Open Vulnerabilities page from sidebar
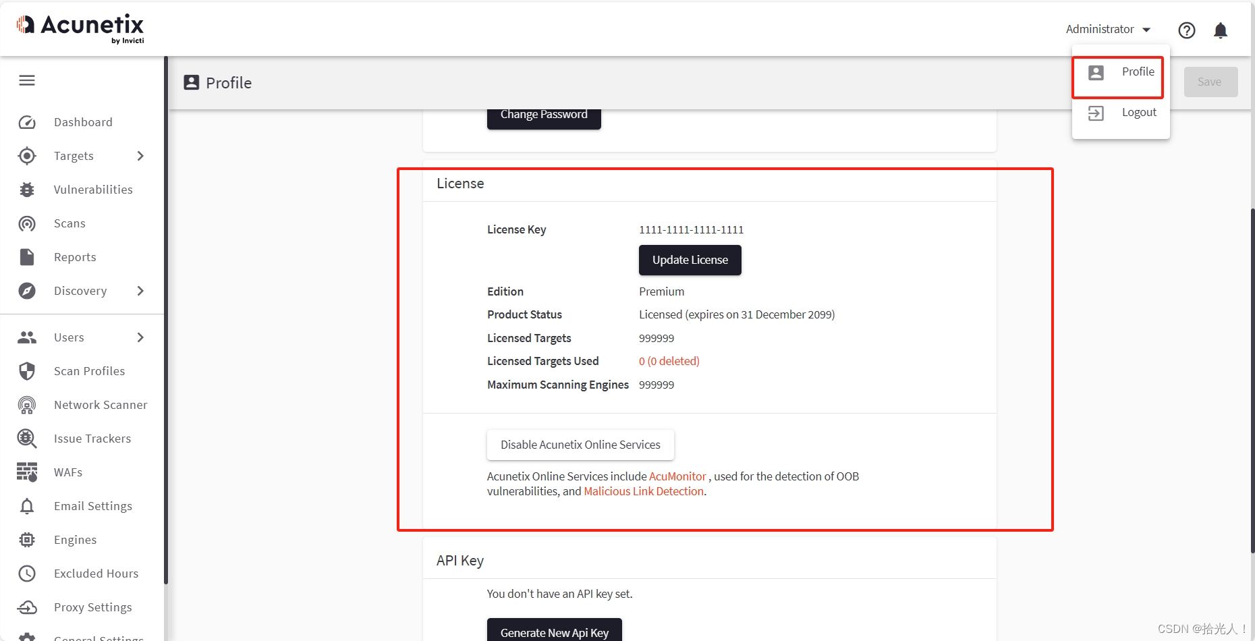 (x=93, y=190)
